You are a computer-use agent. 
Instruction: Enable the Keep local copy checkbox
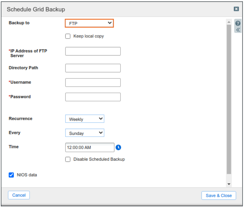click(68, 36)
